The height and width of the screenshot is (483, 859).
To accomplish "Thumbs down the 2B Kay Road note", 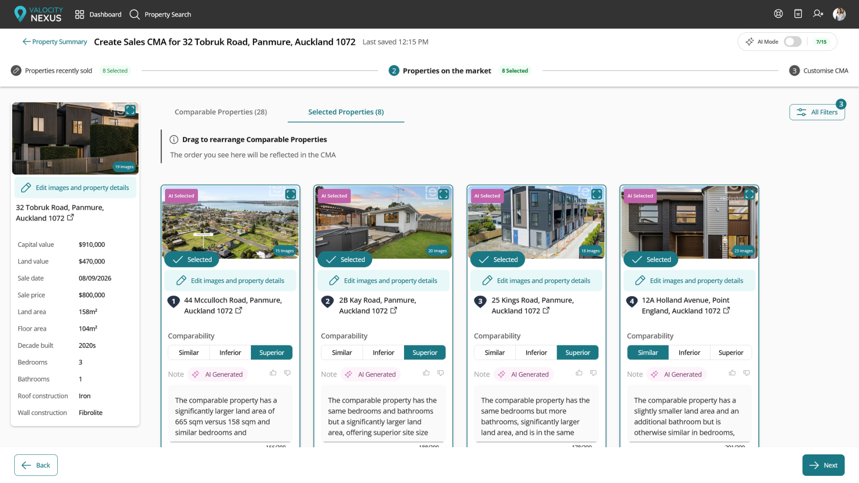I will pos(441,373).
